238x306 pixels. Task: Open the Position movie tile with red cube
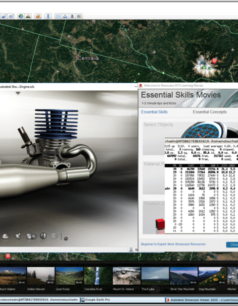click(154, 217)
